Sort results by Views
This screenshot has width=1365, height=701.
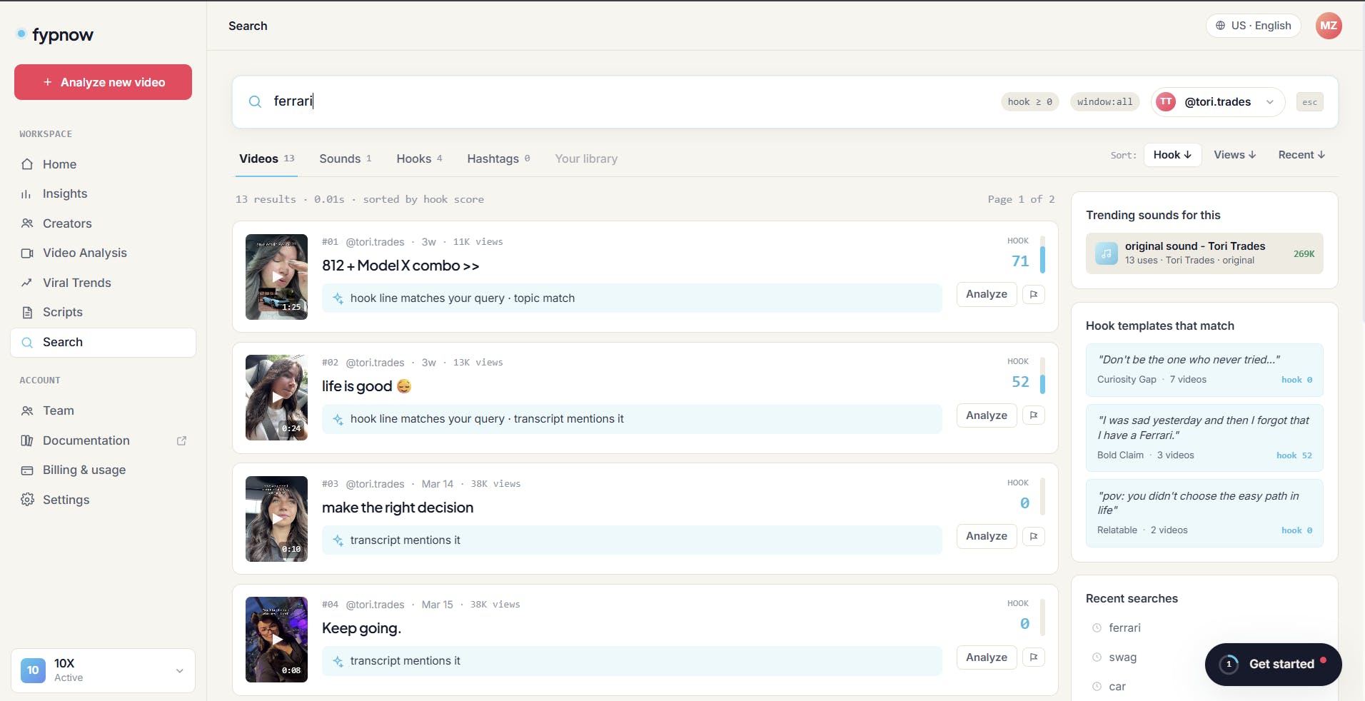click(1234, 155)
